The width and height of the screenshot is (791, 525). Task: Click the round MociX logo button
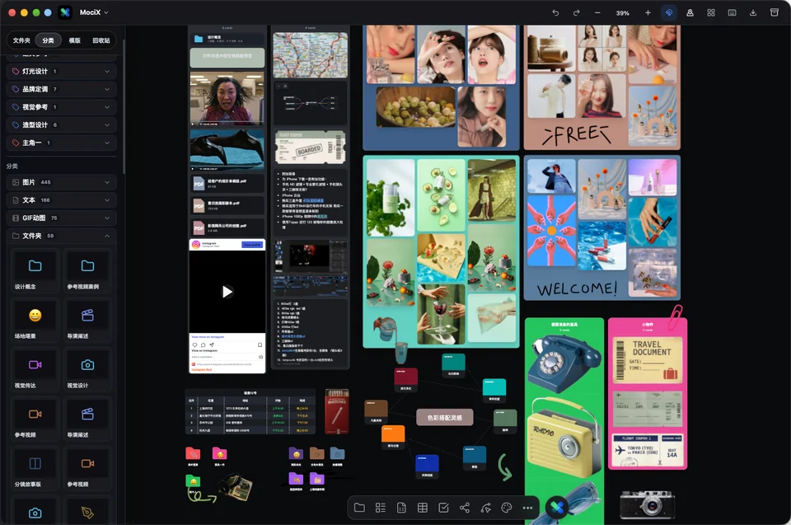[x=558, y=507]
